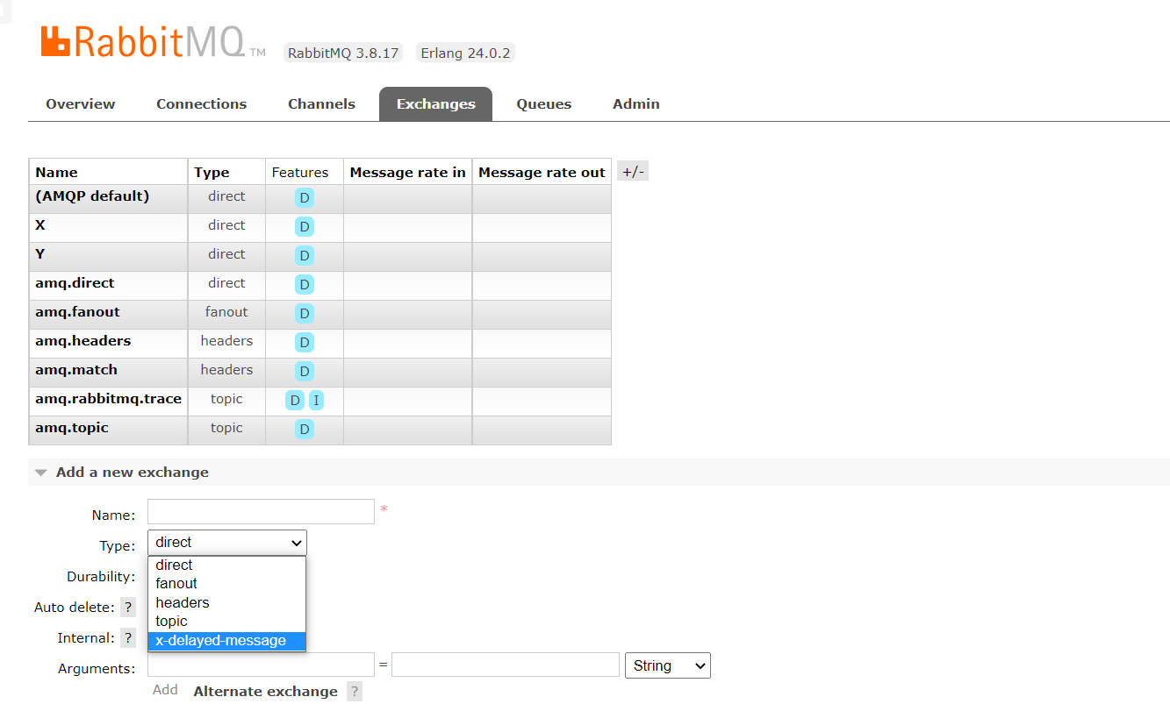This screenshot has height=704, width=1170.
Task: Click the Message rate out column header
Action: (542, 173)
